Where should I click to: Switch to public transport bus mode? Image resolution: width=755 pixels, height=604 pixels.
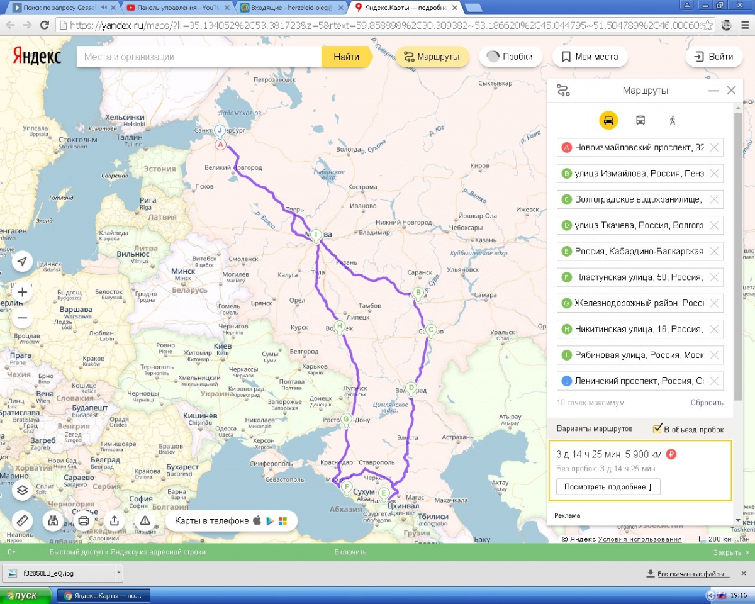[640, 120]
